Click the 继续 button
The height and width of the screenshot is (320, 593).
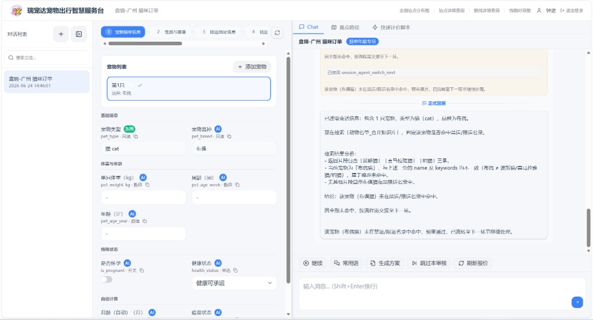pyautogui.click(x=313, y=263)
